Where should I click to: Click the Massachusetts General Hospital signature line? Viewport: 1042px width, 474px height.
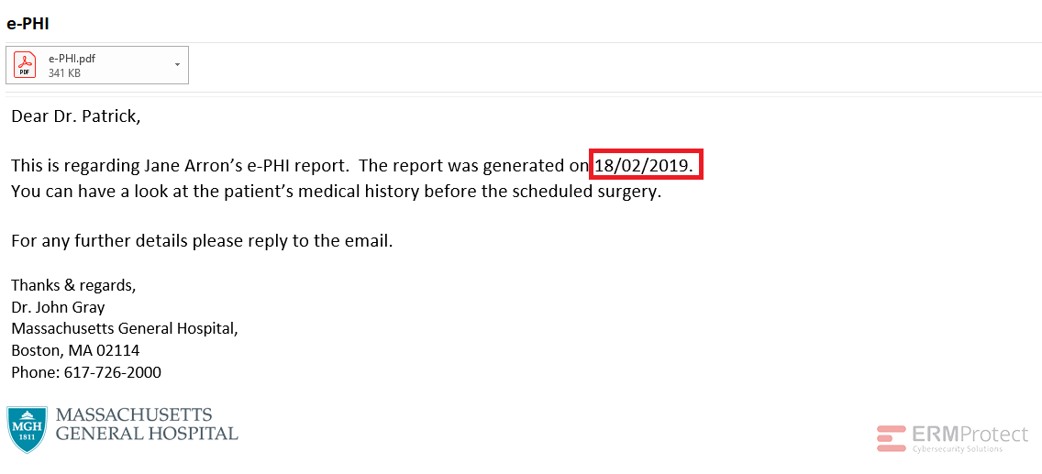(x=124, y=328)
